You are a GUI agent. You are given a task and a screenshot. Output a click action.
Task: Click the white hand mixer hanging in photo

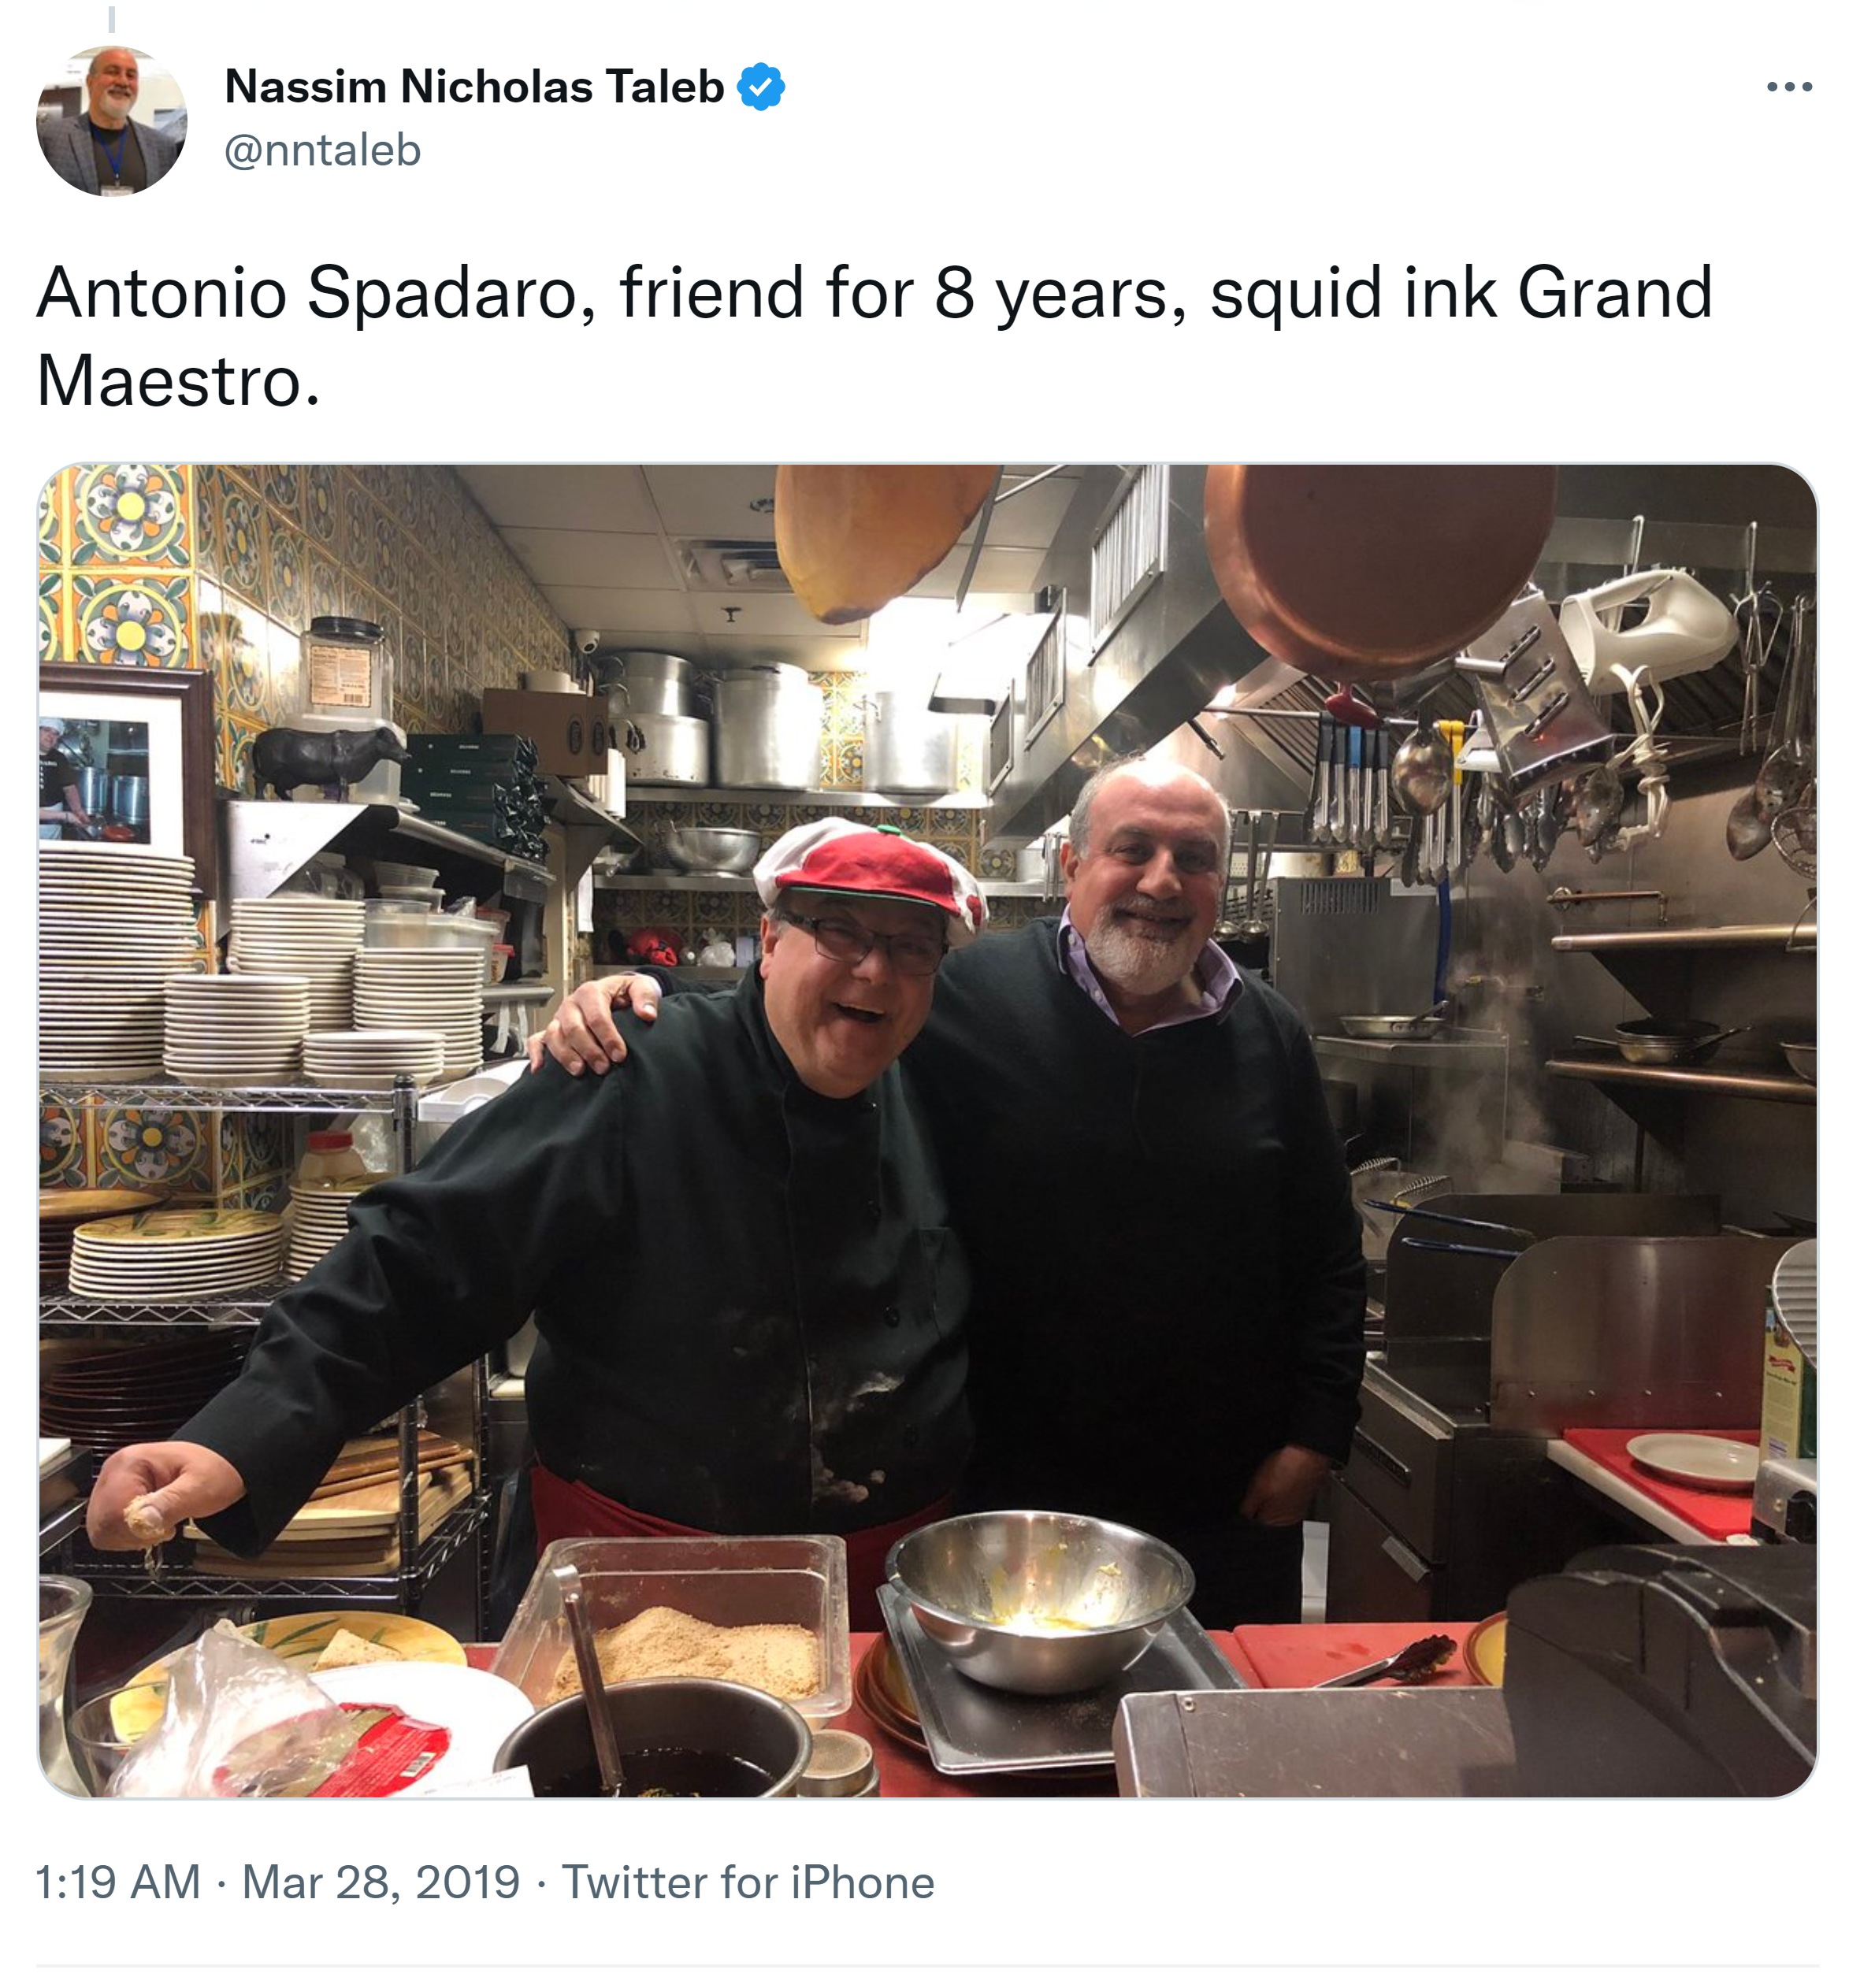point(1648,632)
